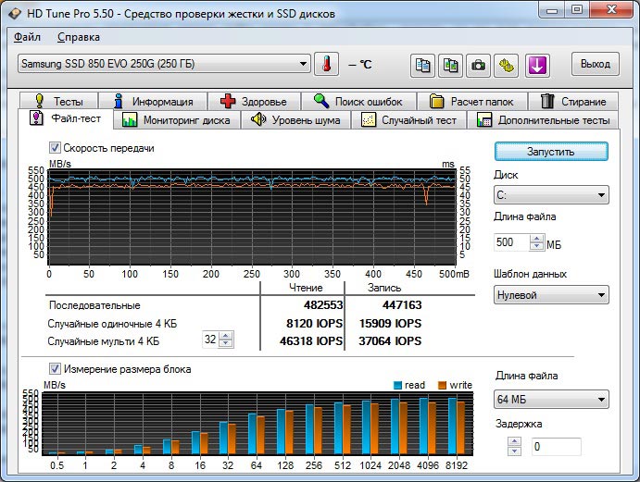
Task: Click the thermometer temperature icon
Action: (326, 64)
